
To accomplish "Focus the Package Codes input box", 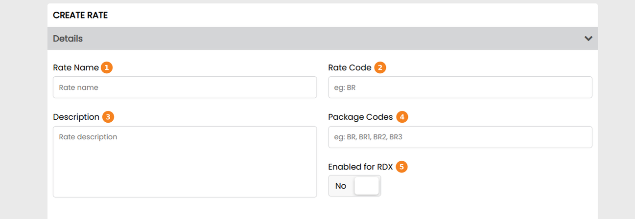I will pos(460,137).
